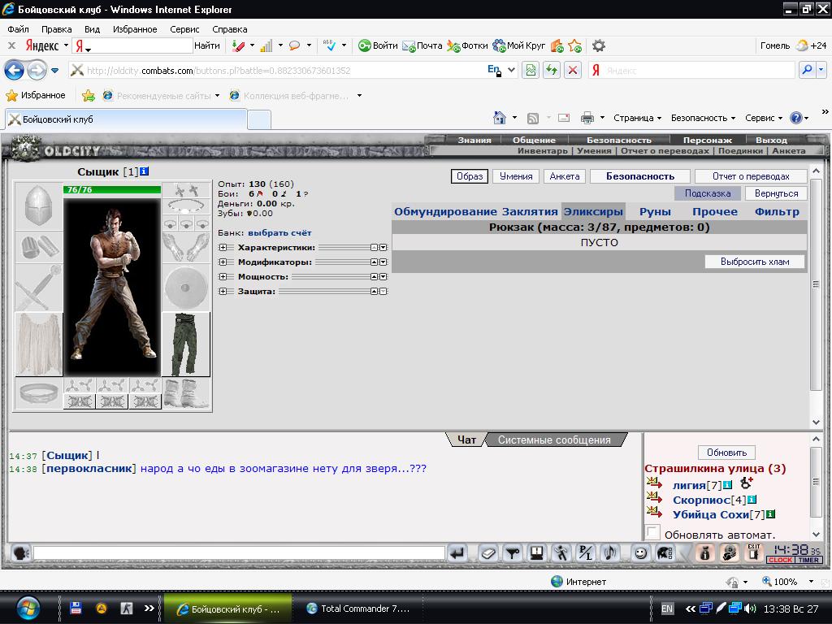Screen dimensions: 832x624
Task: Switch to the Системные сообщения tab
Action: pyautogui.click(x=554, y=440)
